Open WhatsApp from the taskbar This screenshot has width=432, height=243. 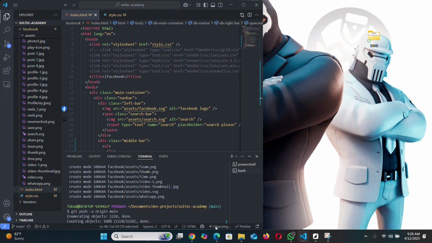[x=291, y=237]
